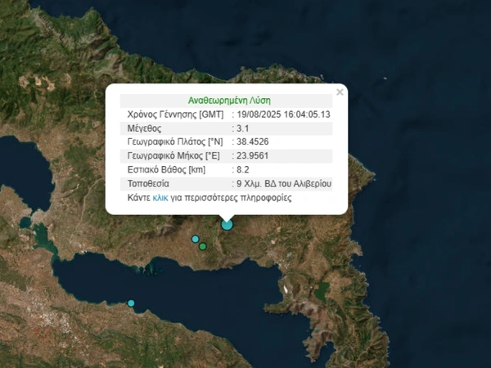The image size is (491, 368).
Task: Click the 'Εστιακό Βάθος [km]' label
Action: coord(167,170)
